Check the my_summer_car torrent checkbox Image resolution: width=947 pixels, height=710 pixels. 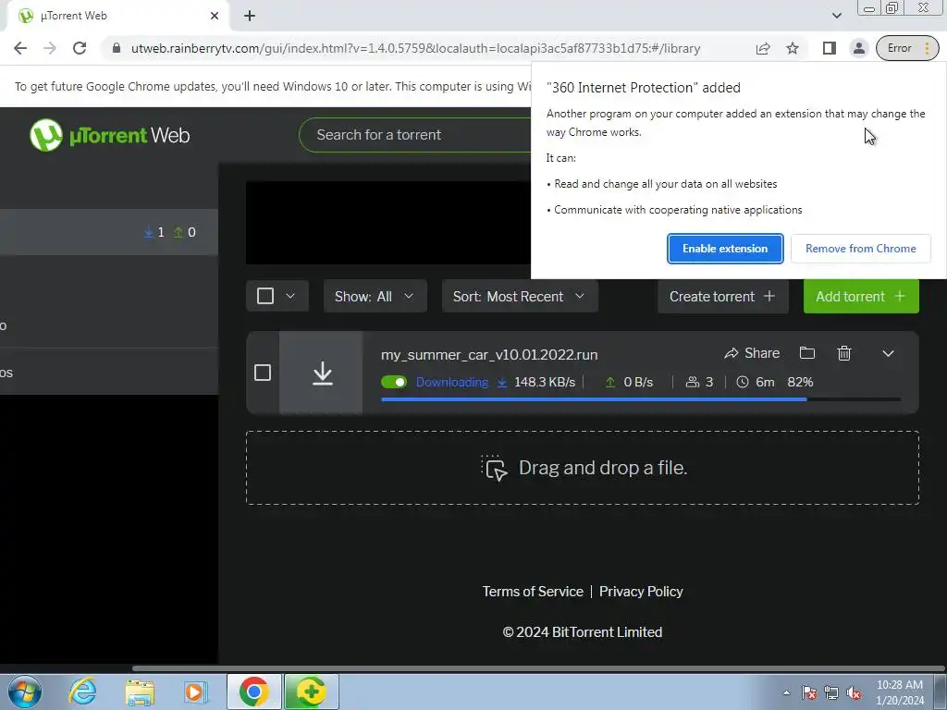(x=262, y=373)
